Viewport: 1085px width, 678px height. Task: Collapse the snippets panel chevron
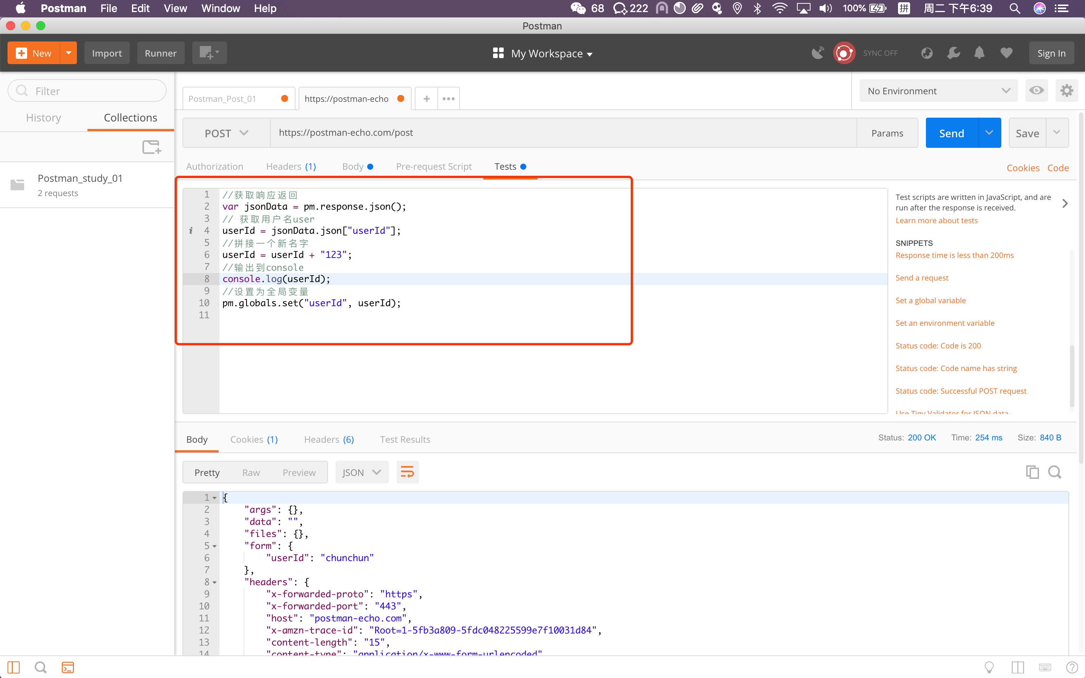[1065, 204]
